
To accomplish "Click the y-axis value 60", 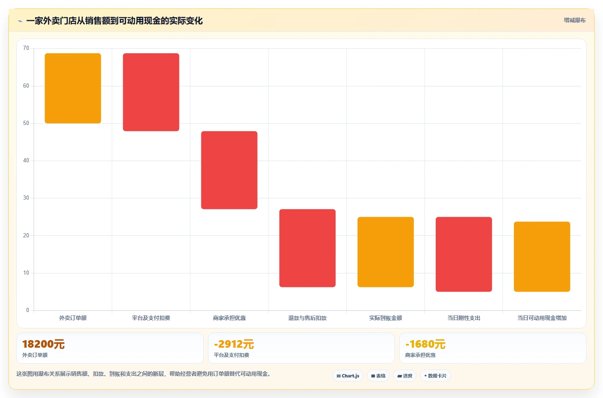I will 26,86.
